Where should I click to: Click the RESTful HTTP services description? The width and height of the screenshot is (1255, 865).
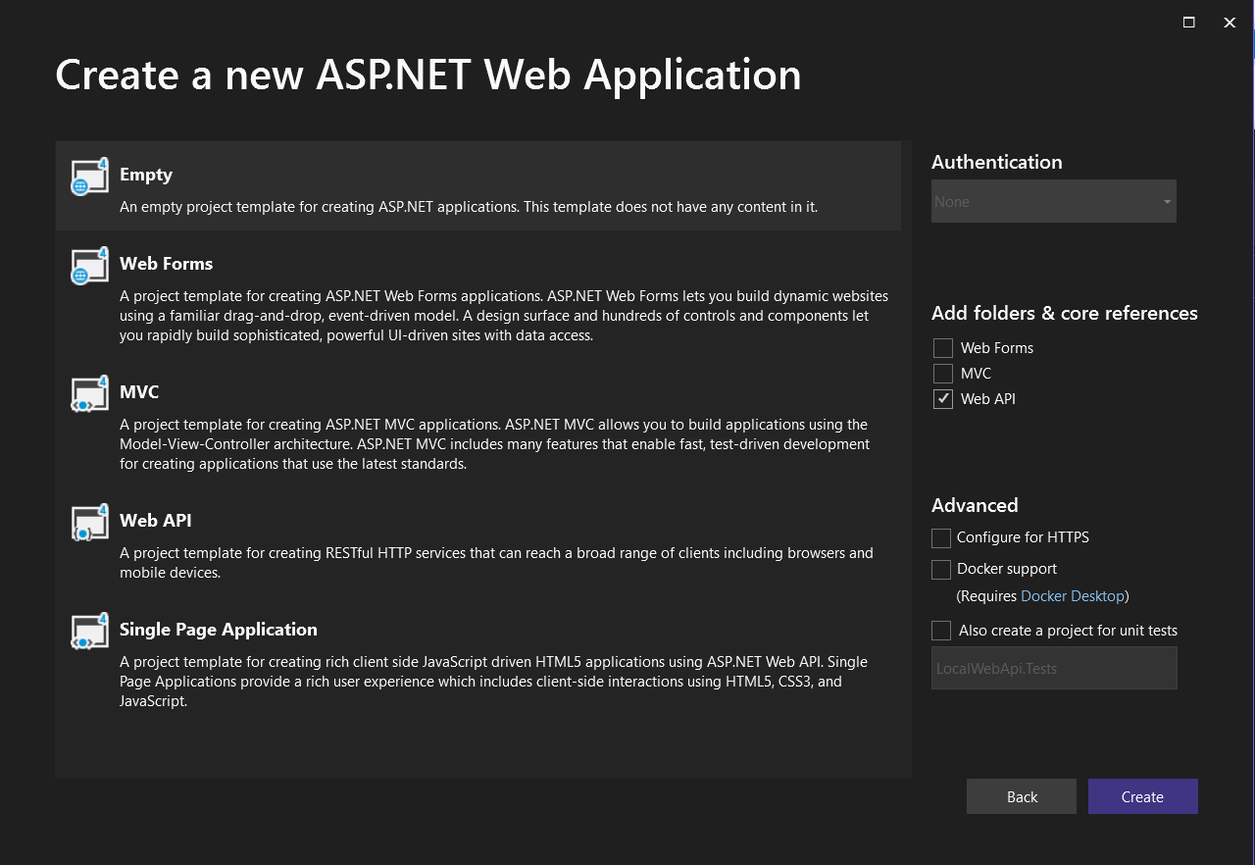pos(496,563)
